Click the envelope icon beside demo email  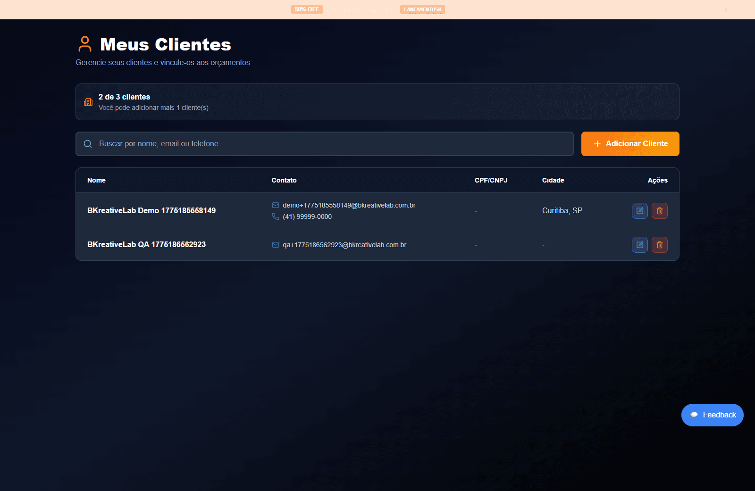[276, 205]
